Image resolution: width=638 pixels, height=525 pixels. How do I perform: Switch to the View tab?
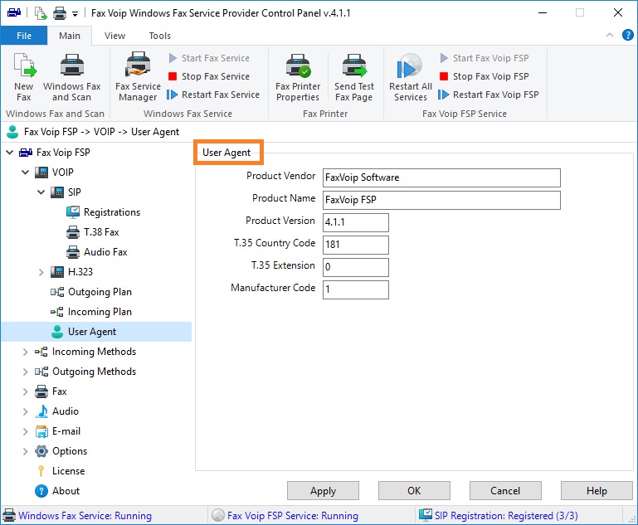point(114,36)
